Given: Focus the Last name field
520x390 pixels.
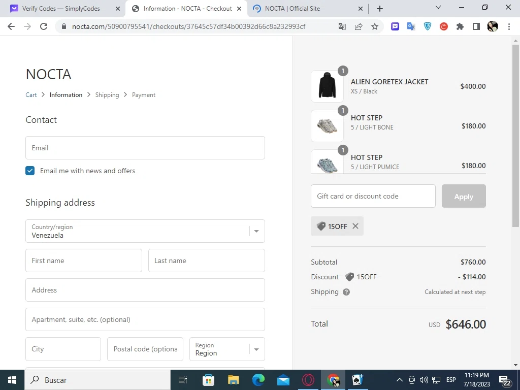Looking at the screenshot, I should click(207, 261).
